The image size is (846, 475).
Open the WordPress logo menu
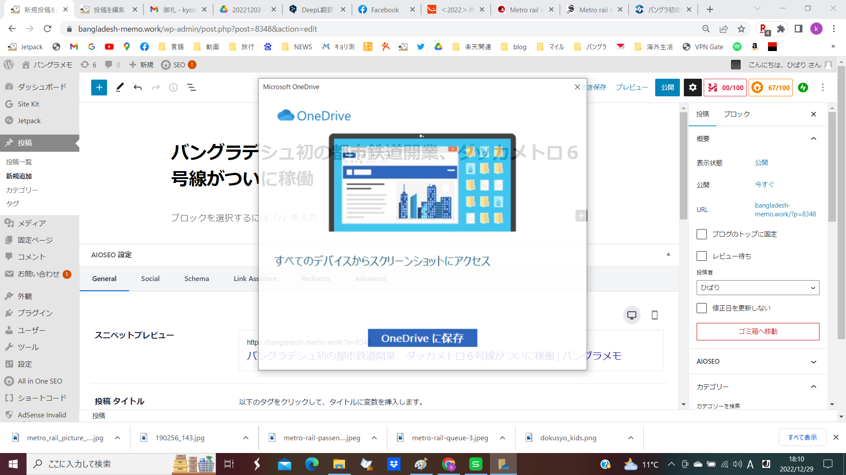9,65
